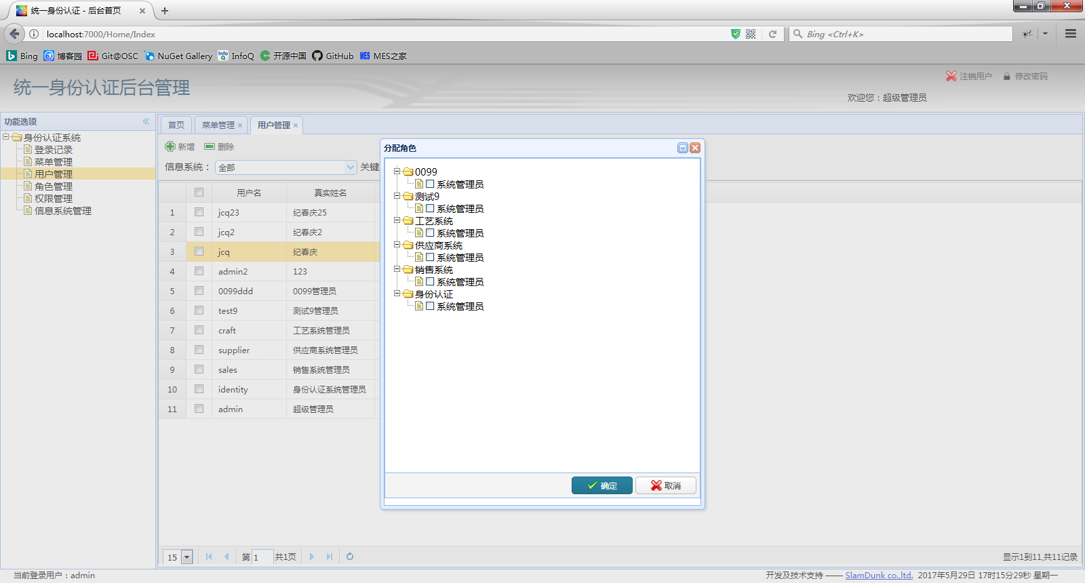Click the 新增 add user button
The height and width of the screenshot is (583, 1085).
click(180, 146)
